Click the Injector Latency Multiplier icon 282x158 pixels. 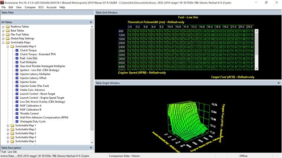(17, 74)
